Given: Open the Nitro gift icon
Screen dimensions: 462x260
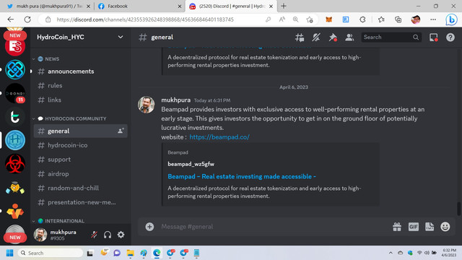Looking at the screenshot, I should click(x=397, y=226).
